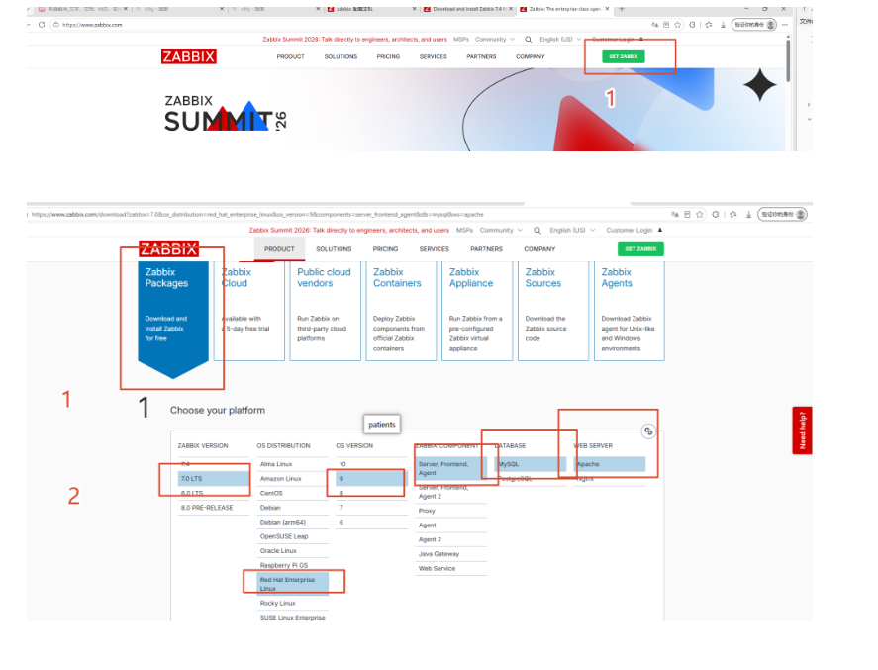Open the downloads icon in the upper browser toolbar
878x670 pixels.
[x=723, y=25]
